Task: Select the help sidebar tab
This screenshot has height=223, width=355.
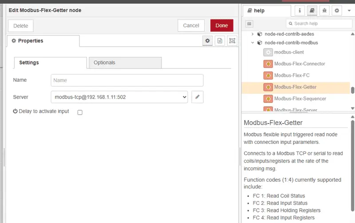Action: [x=267, y=11]
